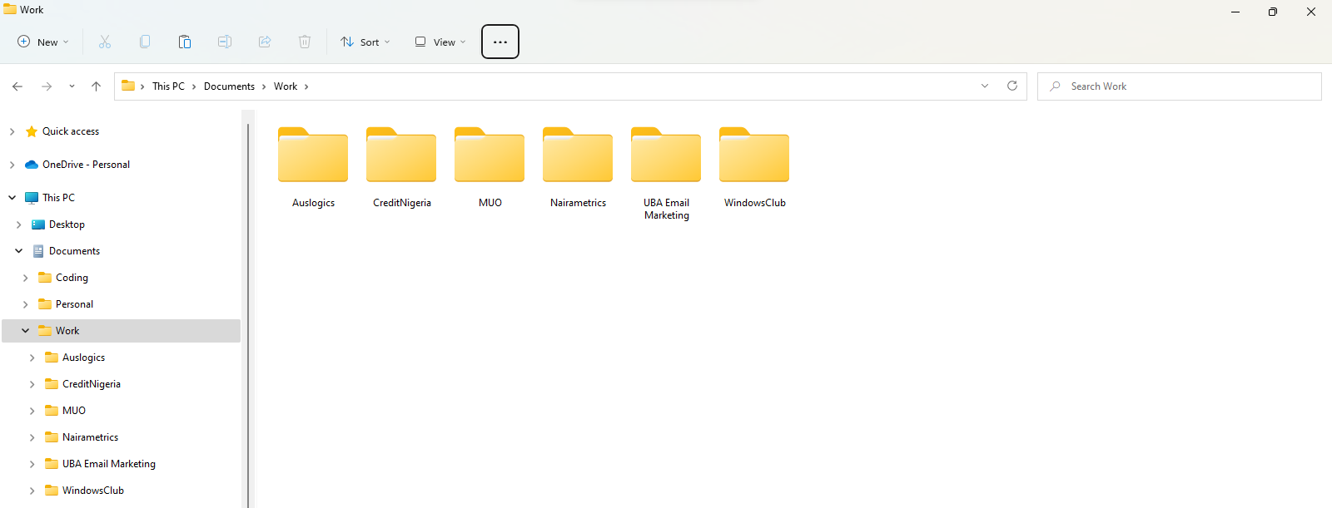Click the folder icon in address bar

[x=128, y=86]
